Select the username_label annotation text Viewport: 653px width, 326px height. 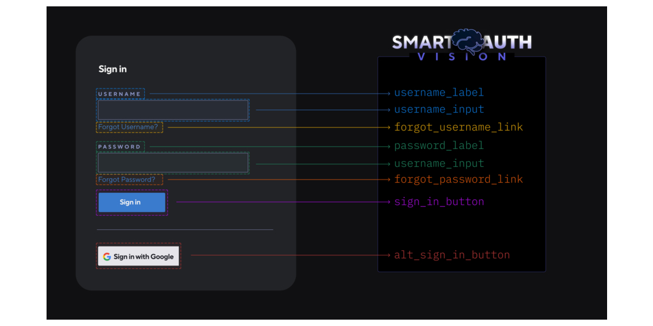coord(439,93)
